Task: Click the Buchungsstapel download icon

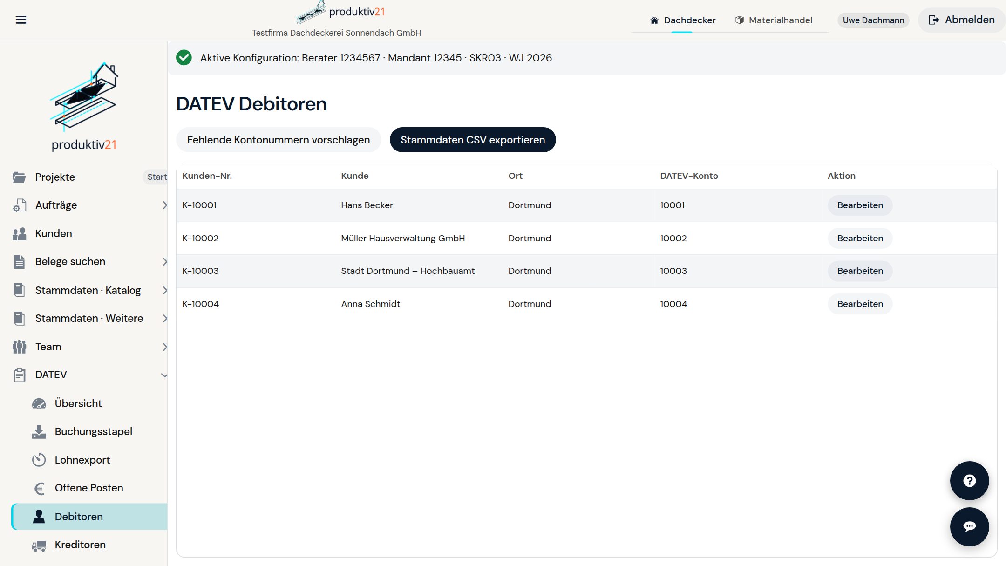Action: (x=39, y=432)
